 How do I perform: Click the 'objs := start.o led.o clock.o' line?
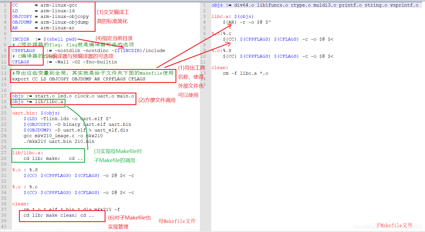click(73, 96)
